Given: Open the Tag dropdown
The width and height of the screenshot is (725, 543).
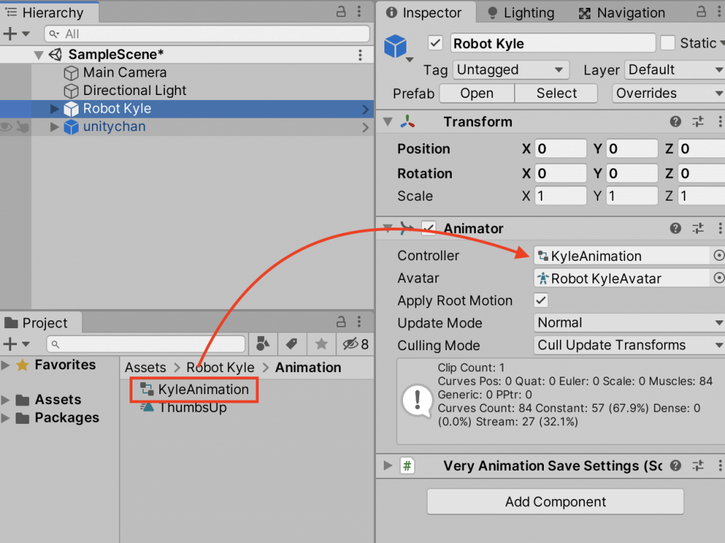Looking at the screenshot, I should pos(510,70).
